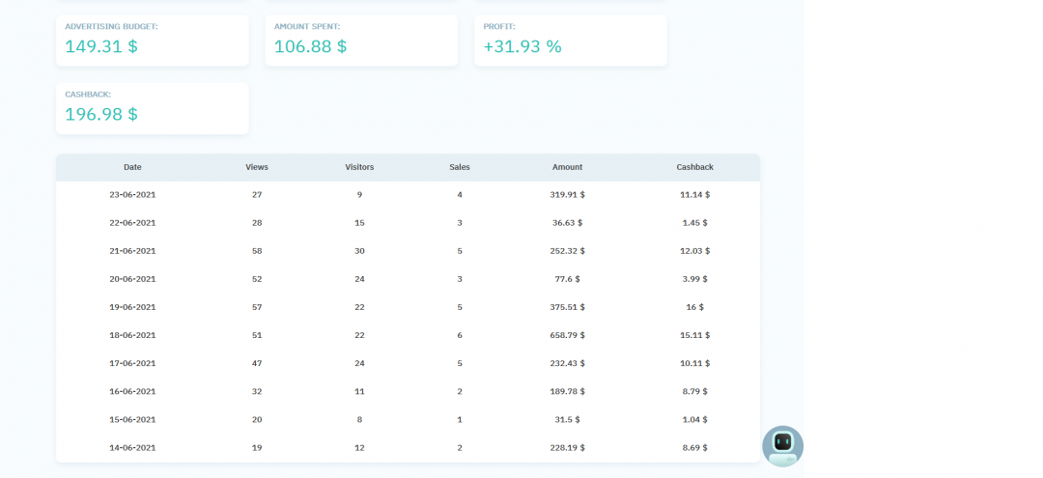Click the 375.51 $ amount value

tap(567, 307)
